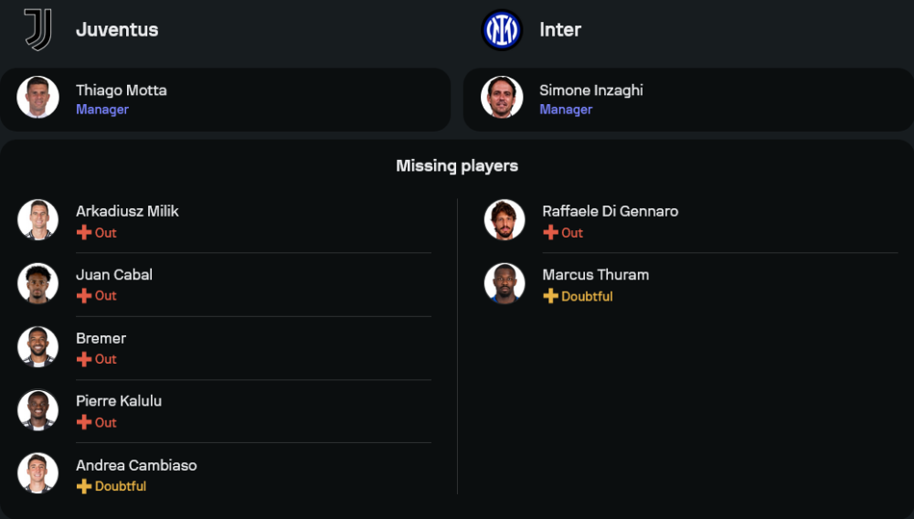The image size is (914, 519).
Task: Click the red injury cross under Raffaele Di Gennaro
Action: point(550,233)
